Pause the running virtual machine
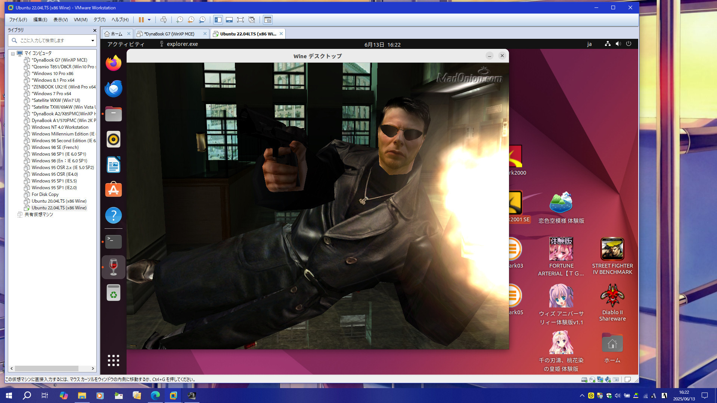 coord(141,20)
